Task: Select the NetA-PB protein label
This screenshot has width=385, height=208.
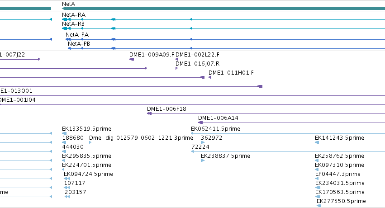Action: pos(79,44)
